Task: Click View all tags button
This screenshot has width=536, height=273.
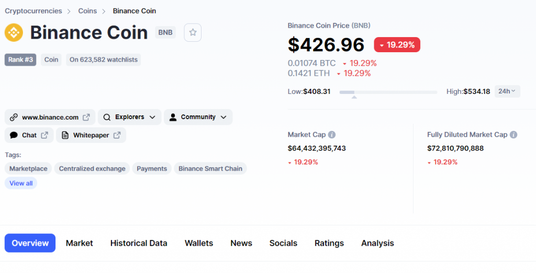Action: coord(21,183)
